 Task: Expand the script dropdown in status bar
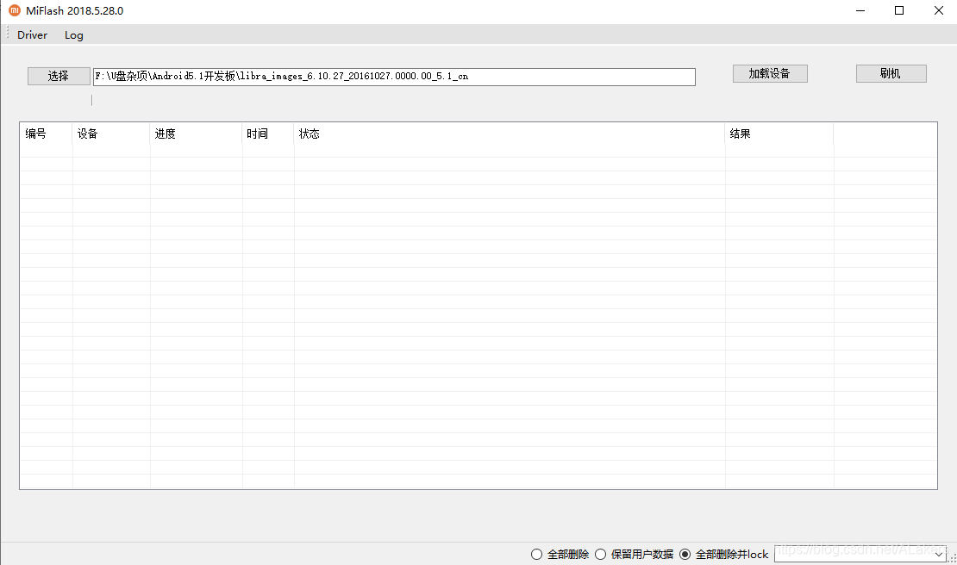pyautogui.click(x=939, y=555)
